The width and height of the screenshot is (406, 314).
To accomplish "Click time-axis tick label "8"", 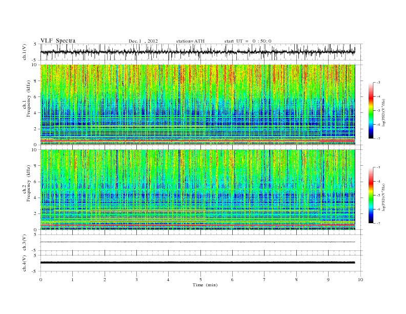I will pyautogui.click(x=296, y=280).
